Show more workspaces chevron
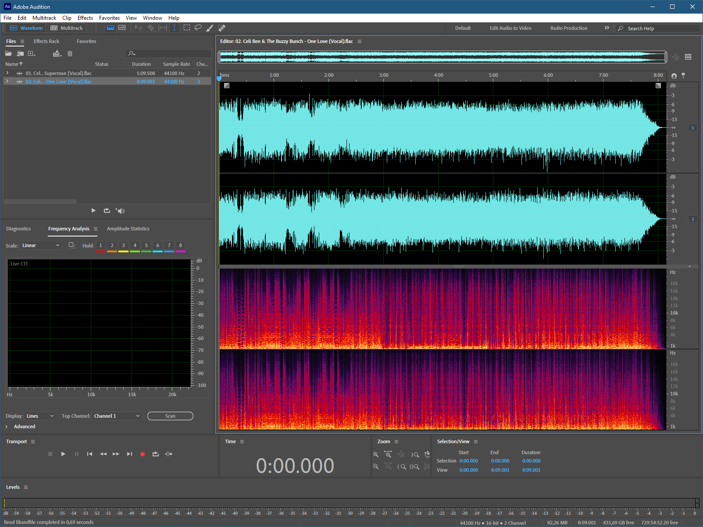 click(x=607, y=28)
